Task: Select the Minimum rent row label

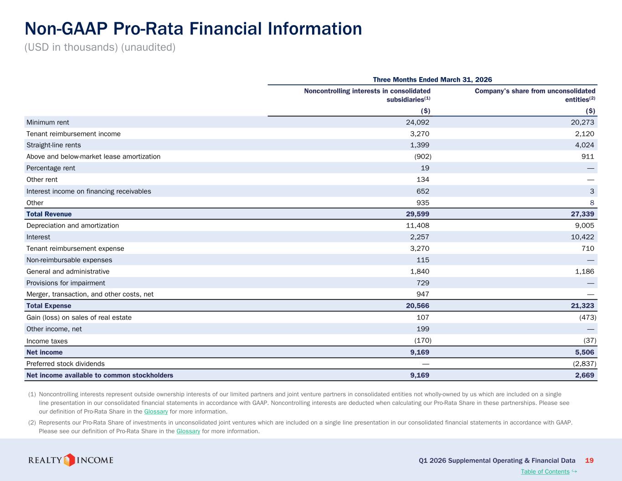Action: pos(48,122)
